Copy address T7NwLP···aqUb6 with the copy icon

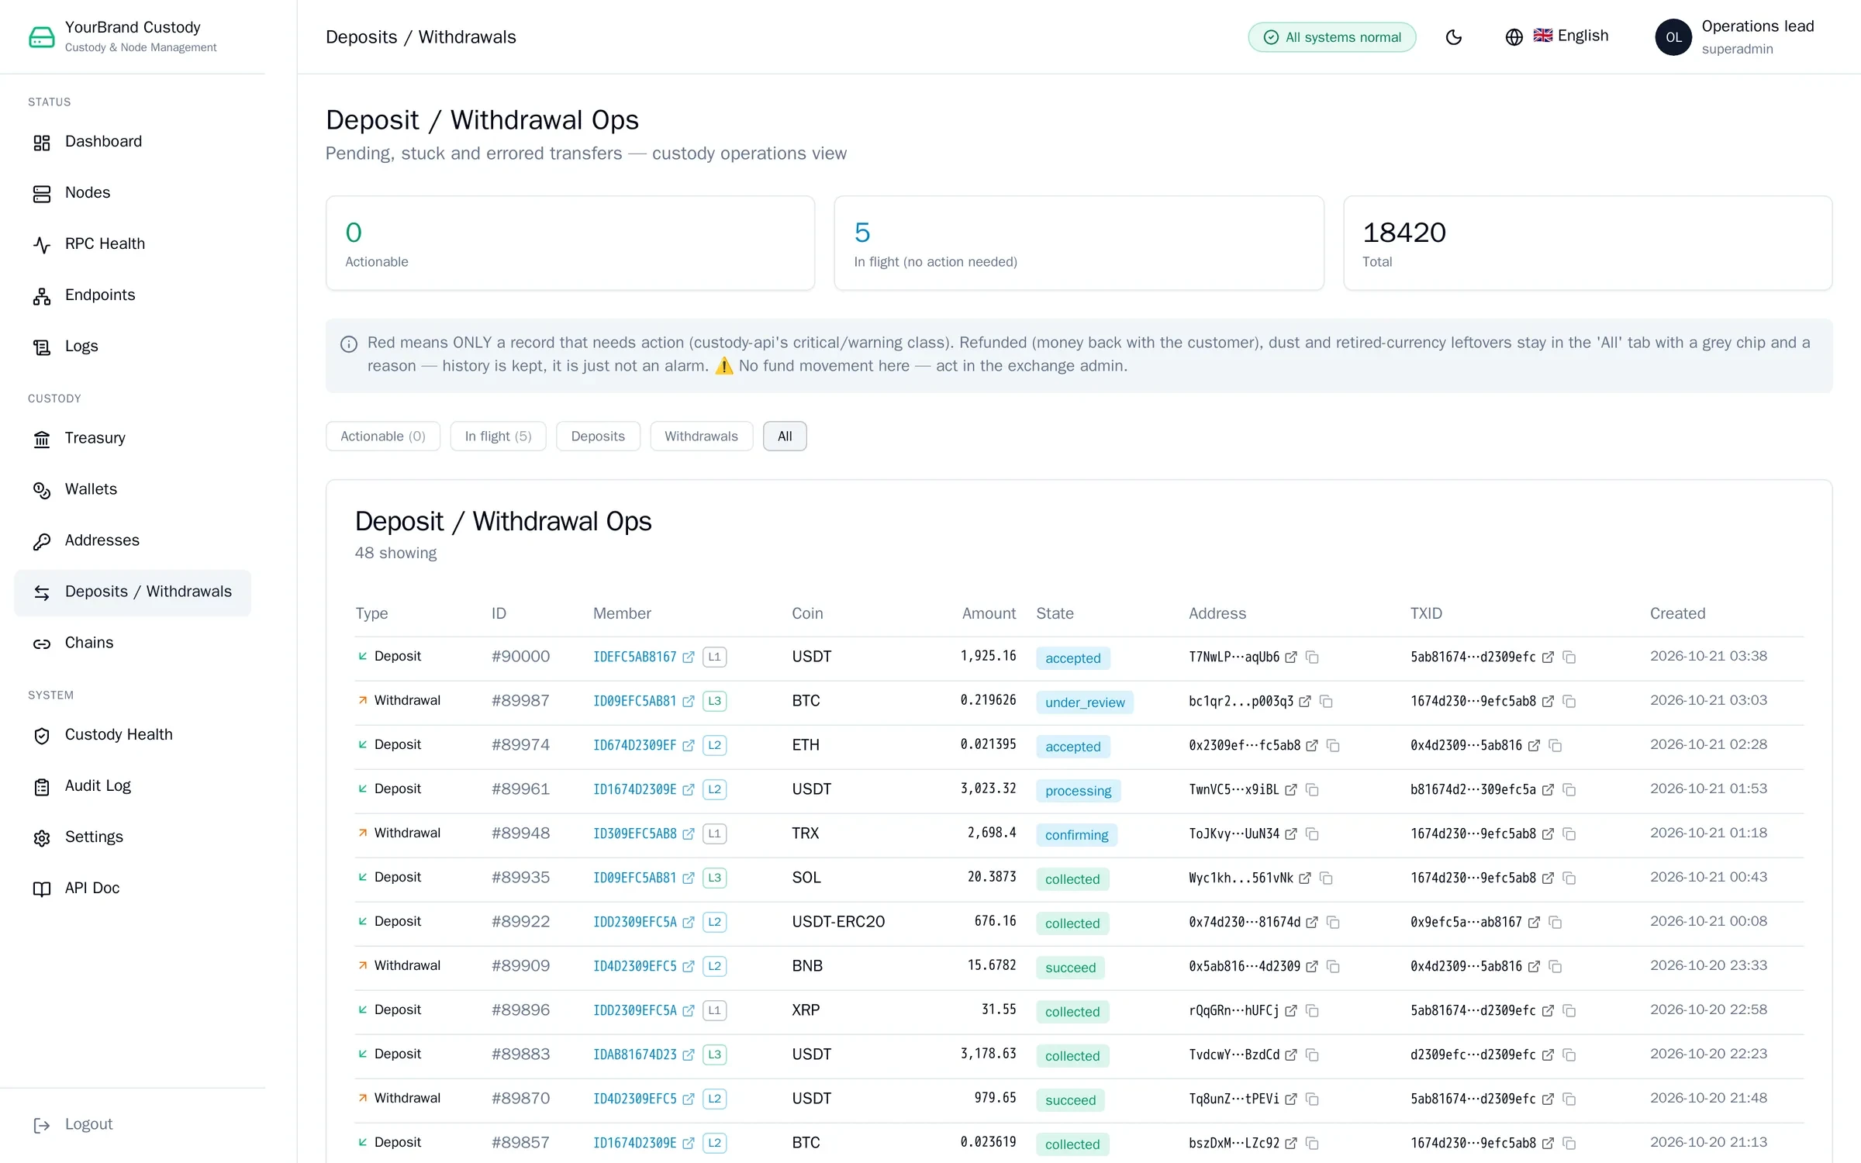(x=1312, y=657)
